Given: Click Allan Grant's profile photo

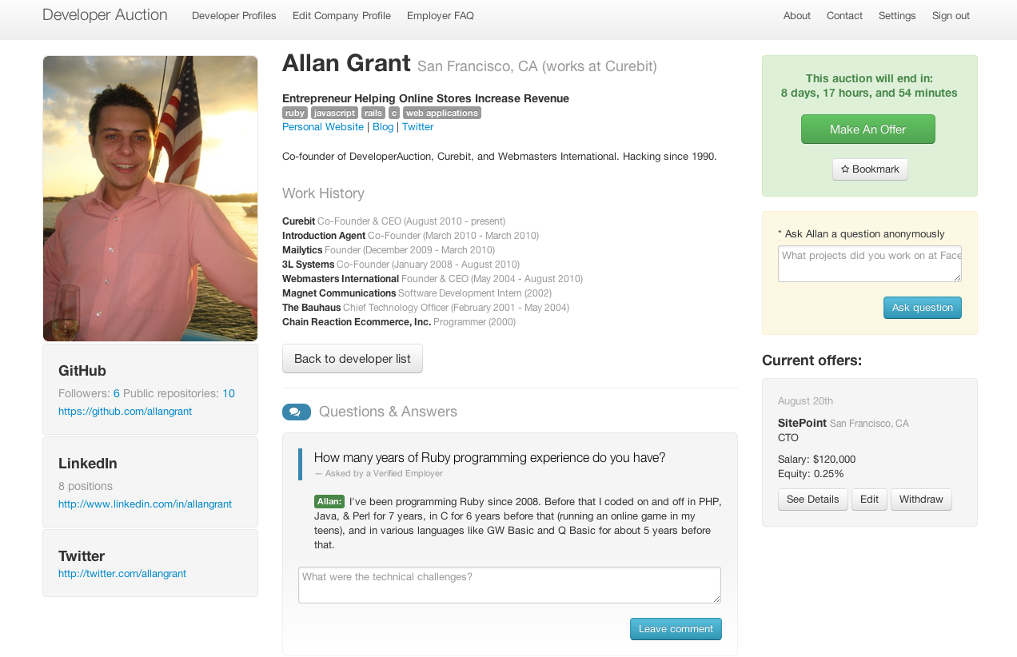Looking at the screenshot, I should (x=150, y=198).
